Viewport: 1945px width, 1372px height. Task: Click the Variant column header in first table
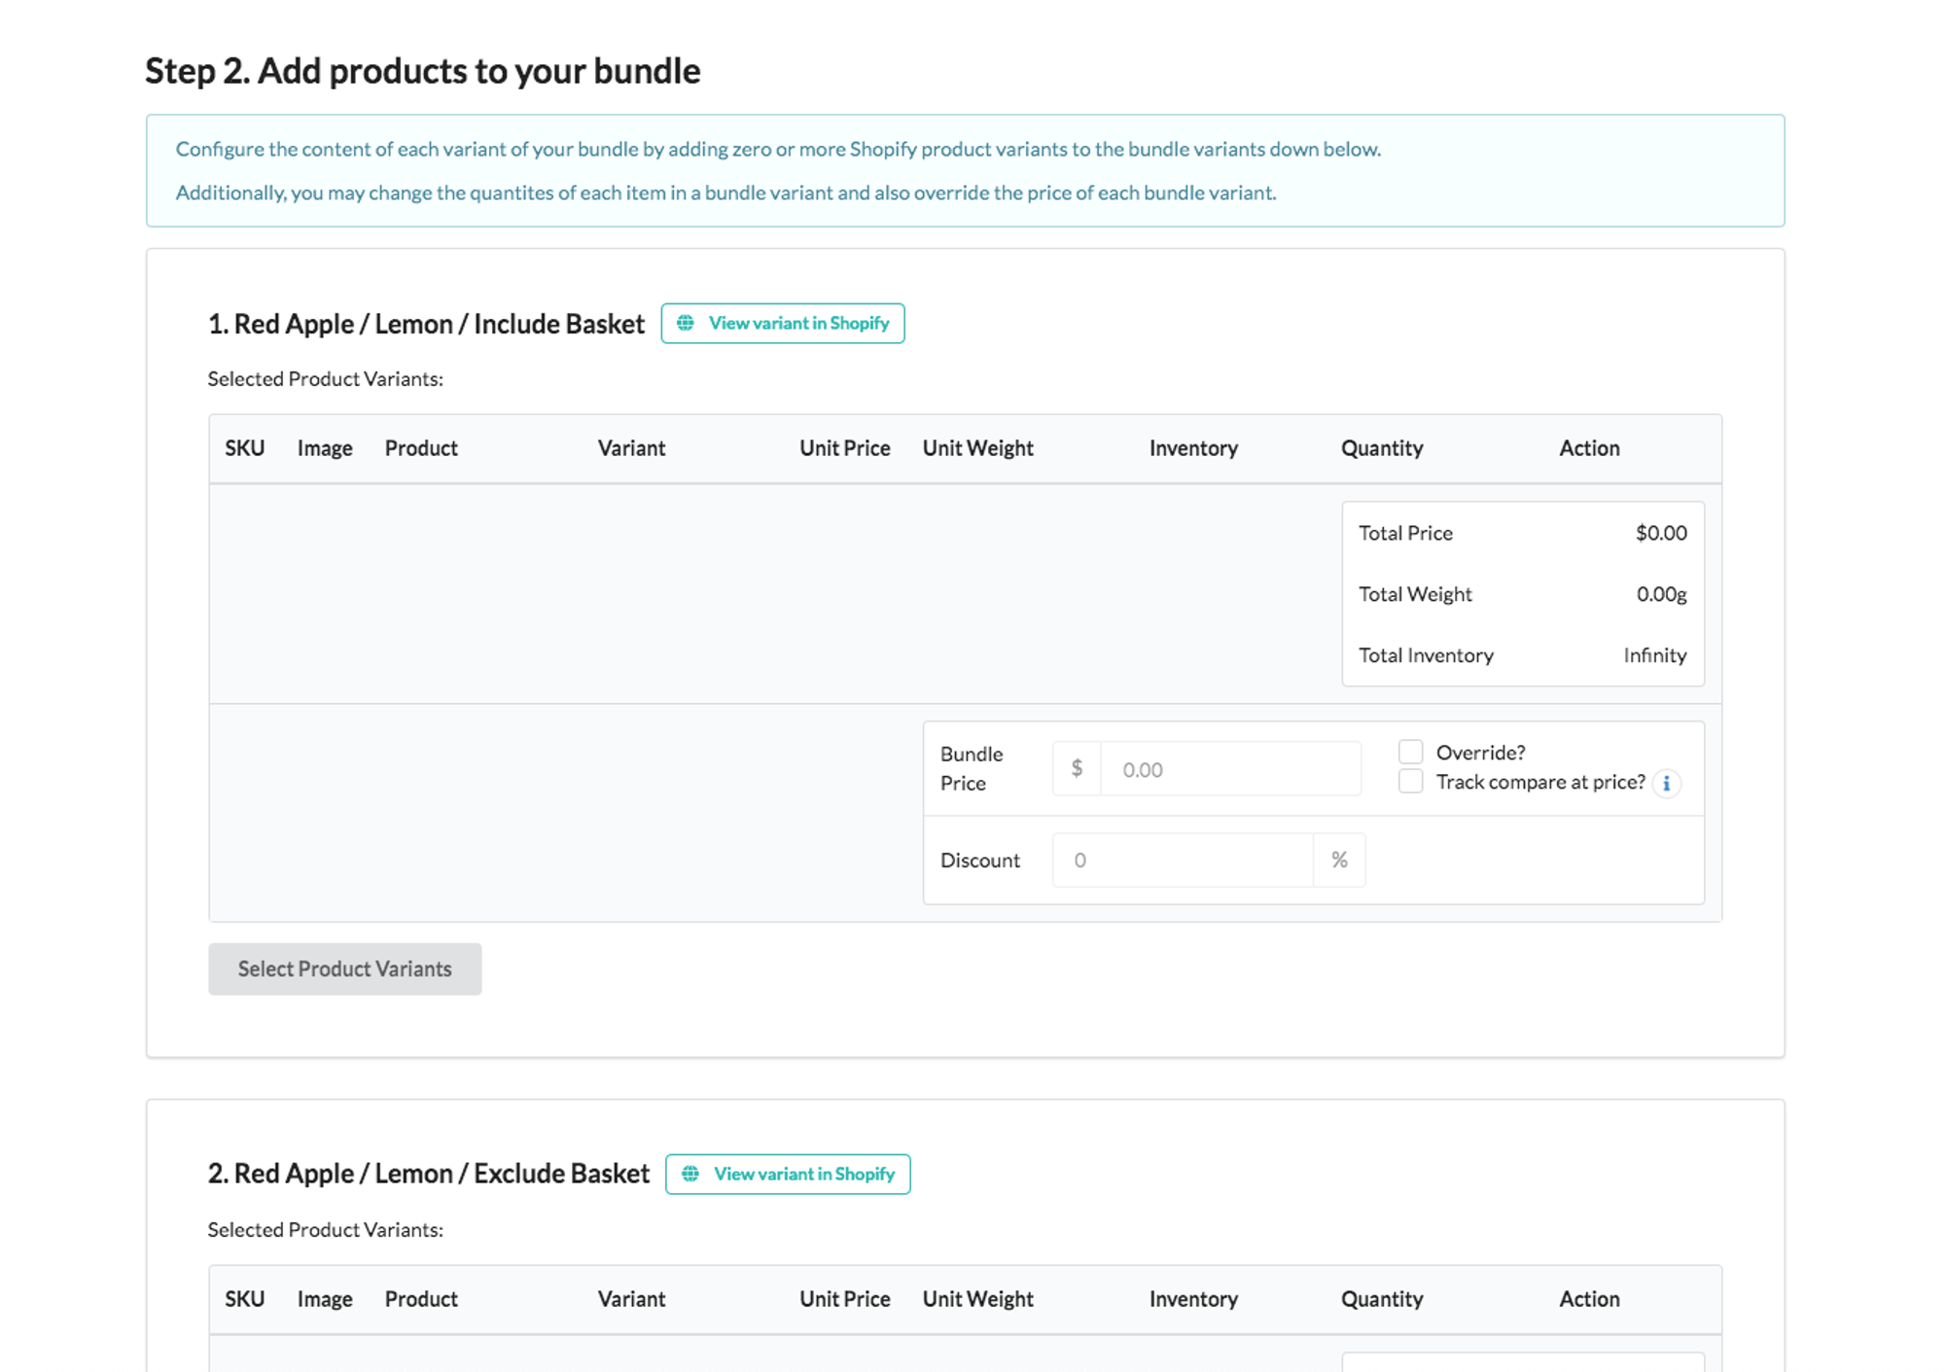point(631,448)
